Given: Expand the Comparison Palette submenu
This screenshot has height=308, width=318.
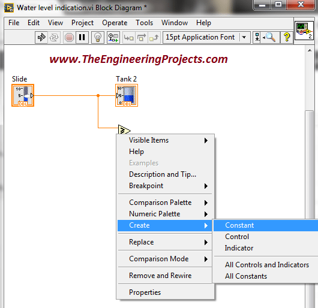Looking at the screenshot, I should 165,203.
